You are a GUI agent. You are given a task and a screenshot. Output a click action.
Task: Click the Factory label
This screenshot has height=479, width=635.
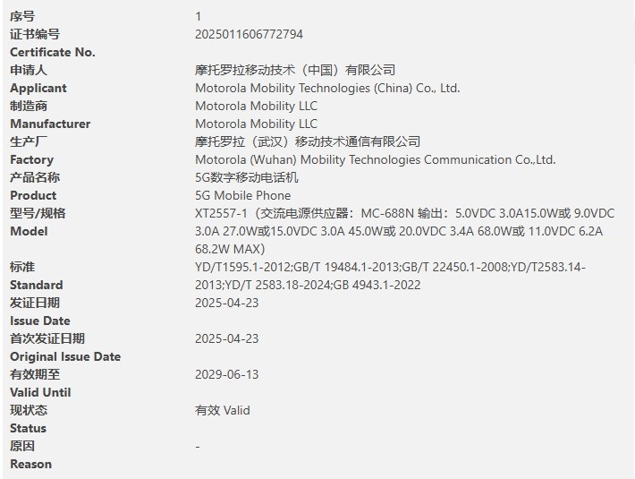(x=32, y=159)
